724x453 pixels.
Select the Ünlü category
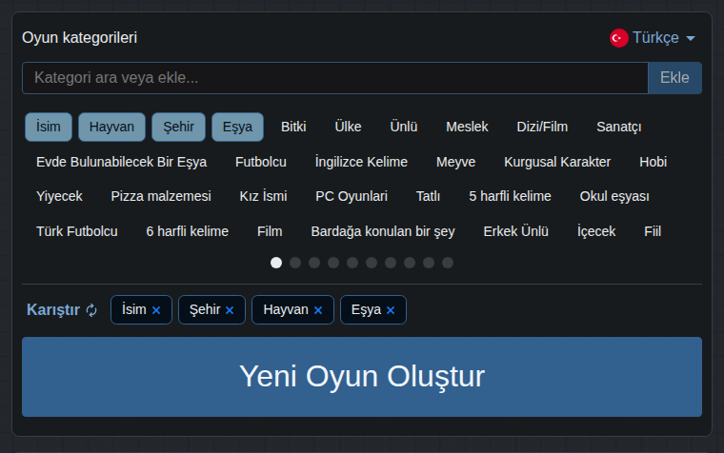pos(404,127)
